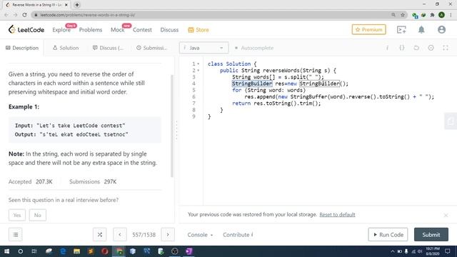Open the Contribute link
Screen dimensions: 457x257
pos(238,235)
